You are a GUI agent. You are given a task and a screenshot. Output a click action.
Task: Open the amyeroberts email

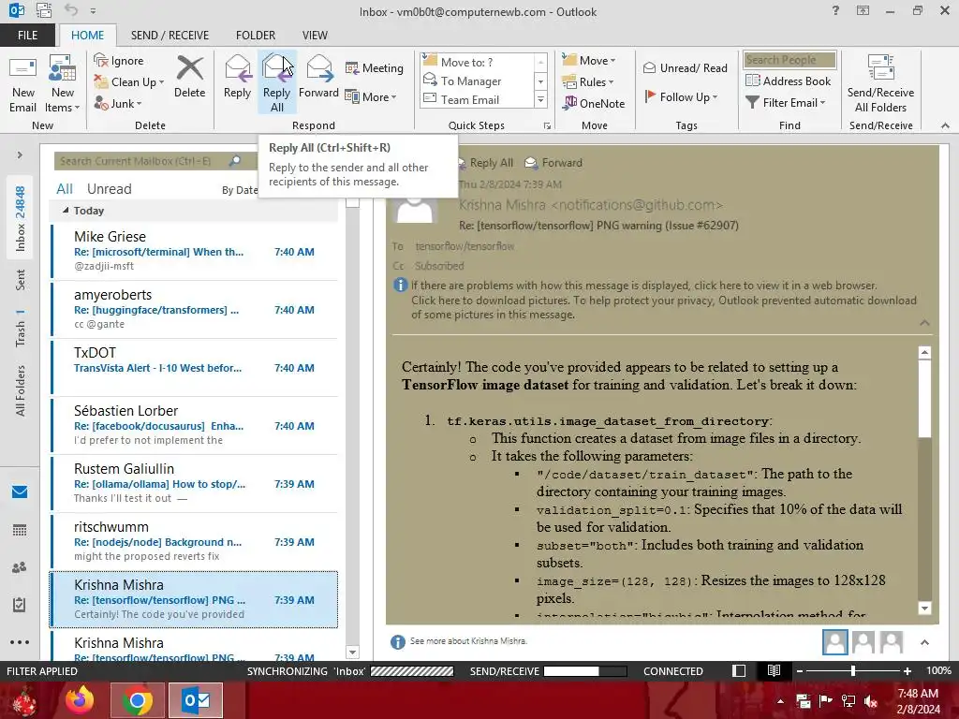click(x=194, y=309)
